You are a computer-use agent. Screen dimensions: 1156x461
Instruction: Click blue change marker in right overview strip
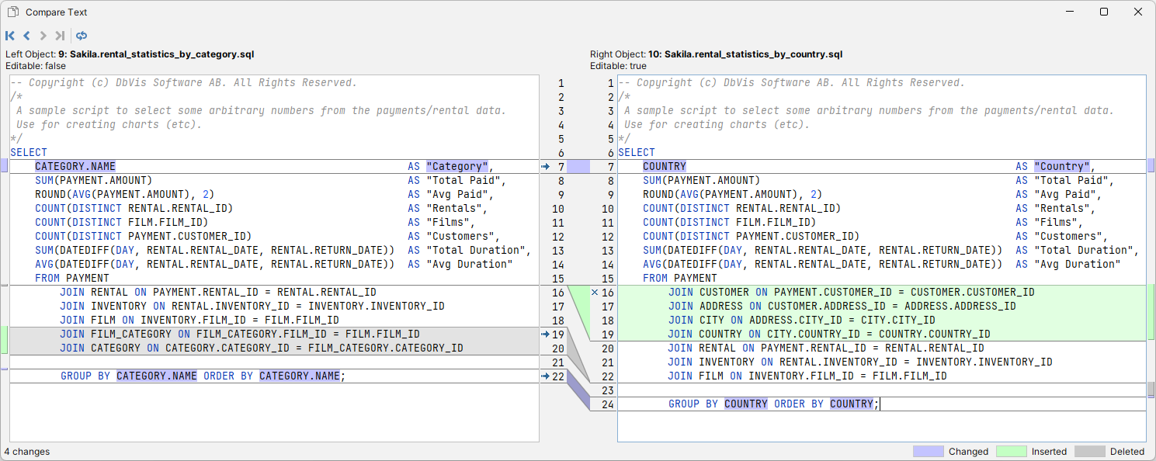pos(1151,165)
